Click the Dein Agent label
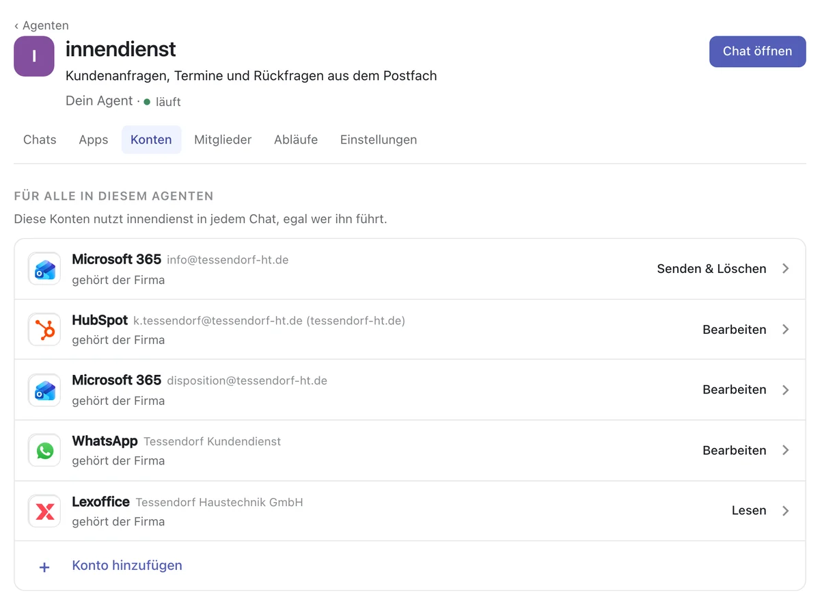The image size is (820, 604). 99,101
